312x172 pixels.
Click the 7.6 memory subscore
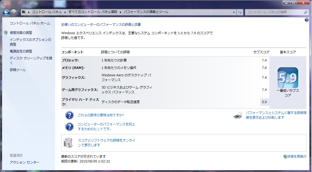click(264, 68)
